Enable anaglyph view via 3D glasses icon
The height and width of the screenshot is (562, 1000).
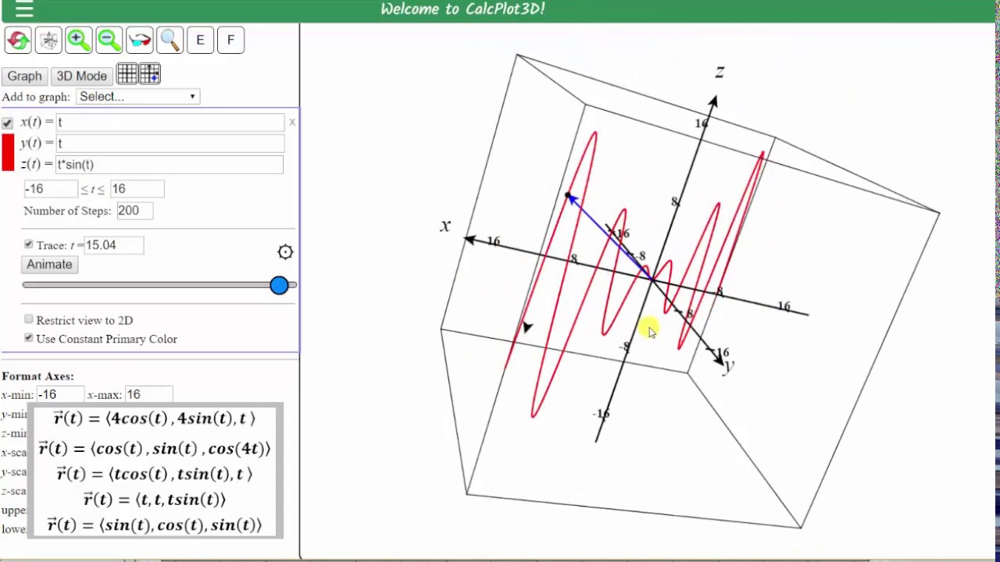tap(139, 40)
